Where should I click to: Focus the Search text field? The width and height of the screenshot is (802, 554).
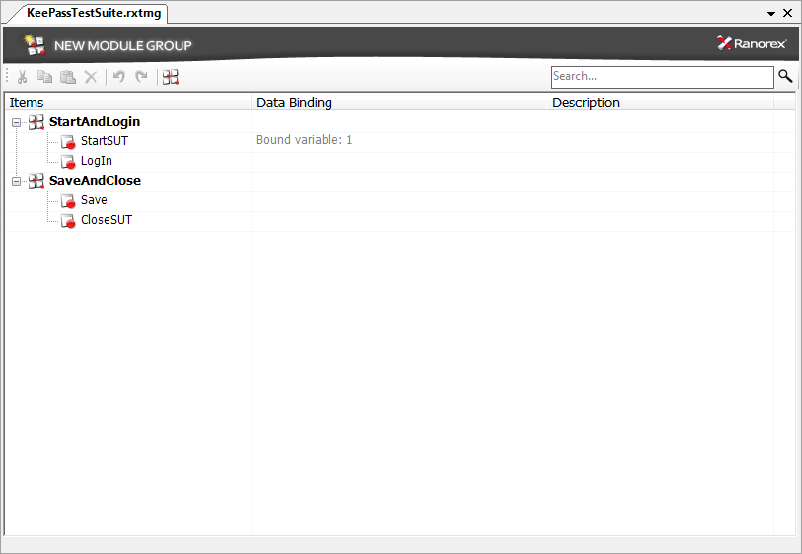point(662,77)
